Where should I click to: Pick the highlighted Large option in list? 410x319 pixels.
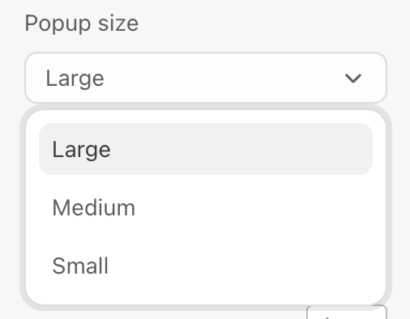click(x=206, y=149)
